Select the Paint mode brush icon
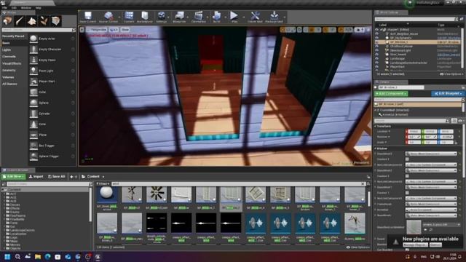 (20, 21)
